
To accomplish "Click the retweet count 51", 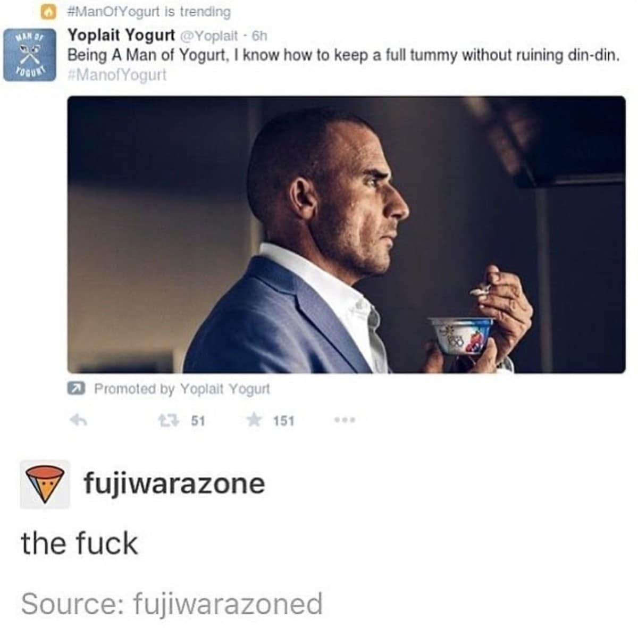I will (198, 421).
